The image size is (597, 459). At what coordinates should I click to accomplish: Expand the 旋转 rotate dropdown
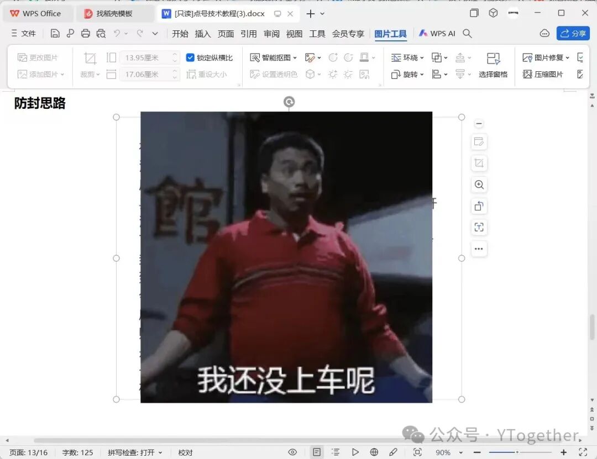(422, 75)
